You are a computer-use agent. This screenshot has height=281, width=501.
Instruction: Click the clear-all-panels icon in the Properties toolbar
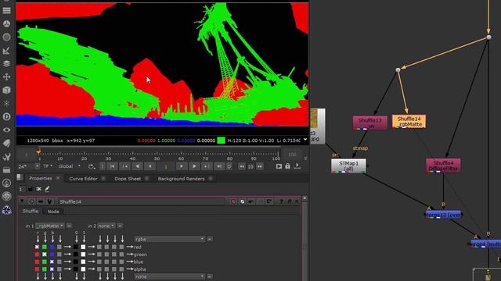coord(38,189)
